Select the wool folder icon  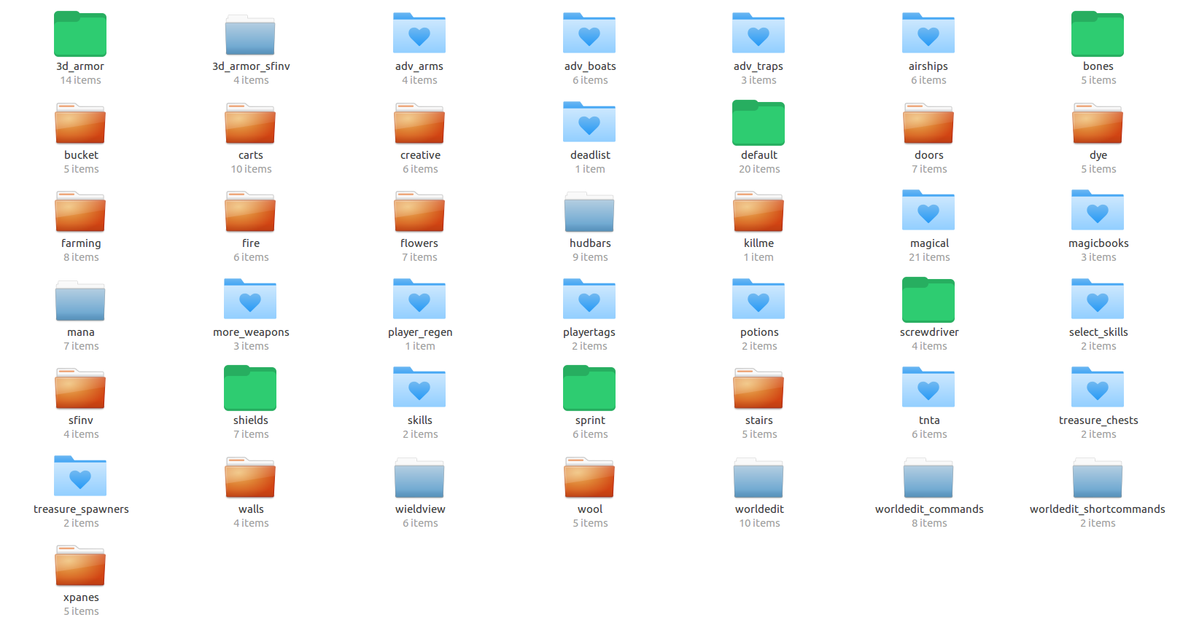click(x=589, y=477)
